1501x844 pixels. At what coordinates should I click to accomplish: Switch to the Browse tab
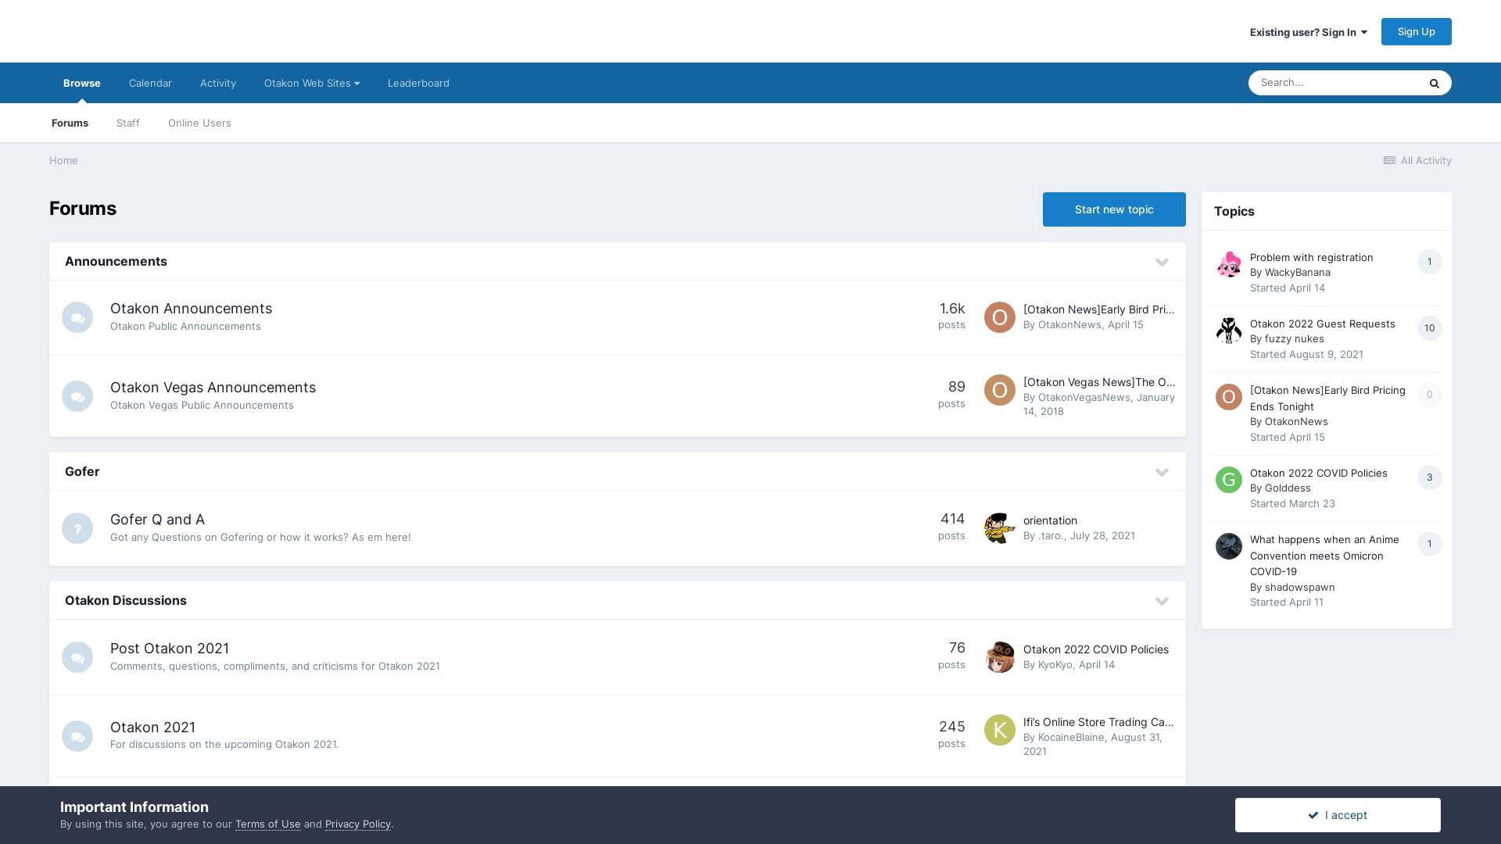tap(82, 83)
